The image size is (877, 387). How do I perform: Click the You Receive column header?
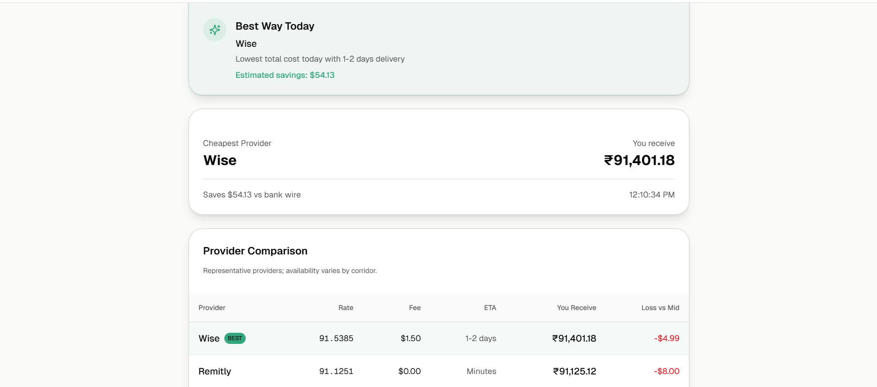[x=577, y=308]
